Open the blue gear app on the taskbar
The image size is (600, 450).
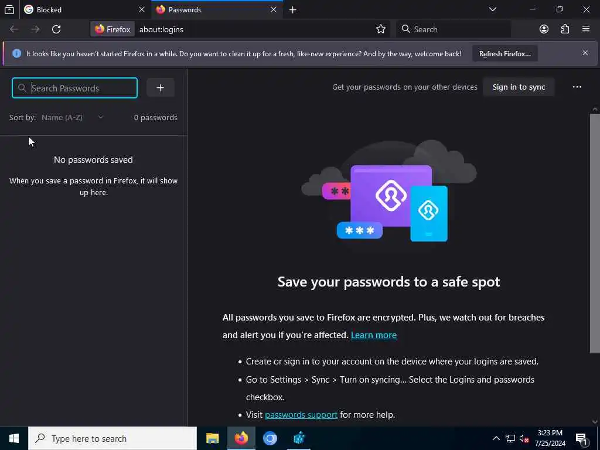[299, 438]
